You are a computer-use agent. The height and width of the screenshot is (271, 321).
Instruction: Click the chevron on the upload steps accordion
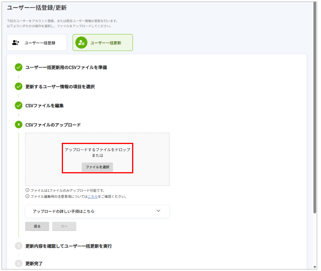[x=158, y=211]
